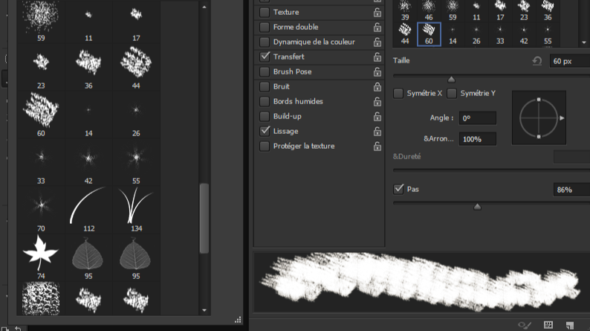Open Dynamique de la couleur settings label
Viewport: 590px width, 331px height.
pyautogui.click(x=314, y=42)
